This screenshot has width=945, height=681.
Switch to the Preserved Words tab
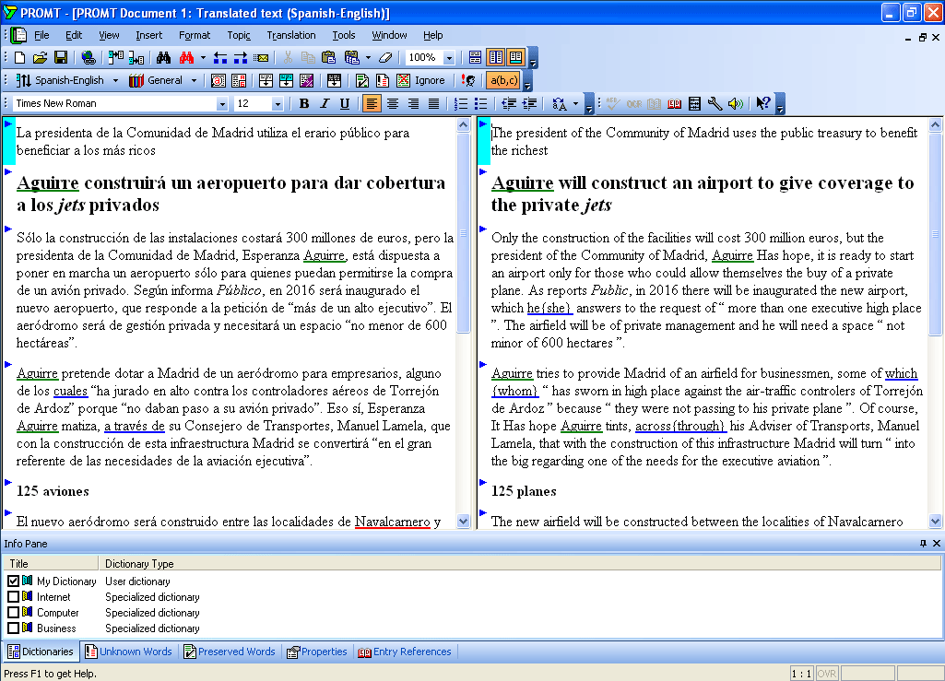click(x=230, y=652)
